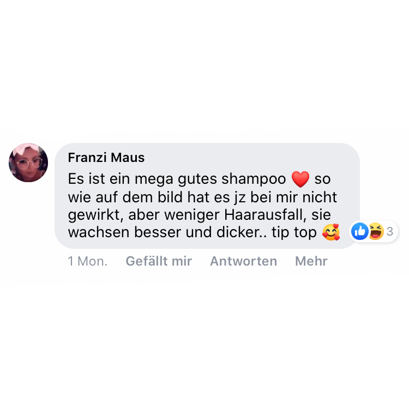Open Franzi Maus's profile picture

tap(28, 163)
